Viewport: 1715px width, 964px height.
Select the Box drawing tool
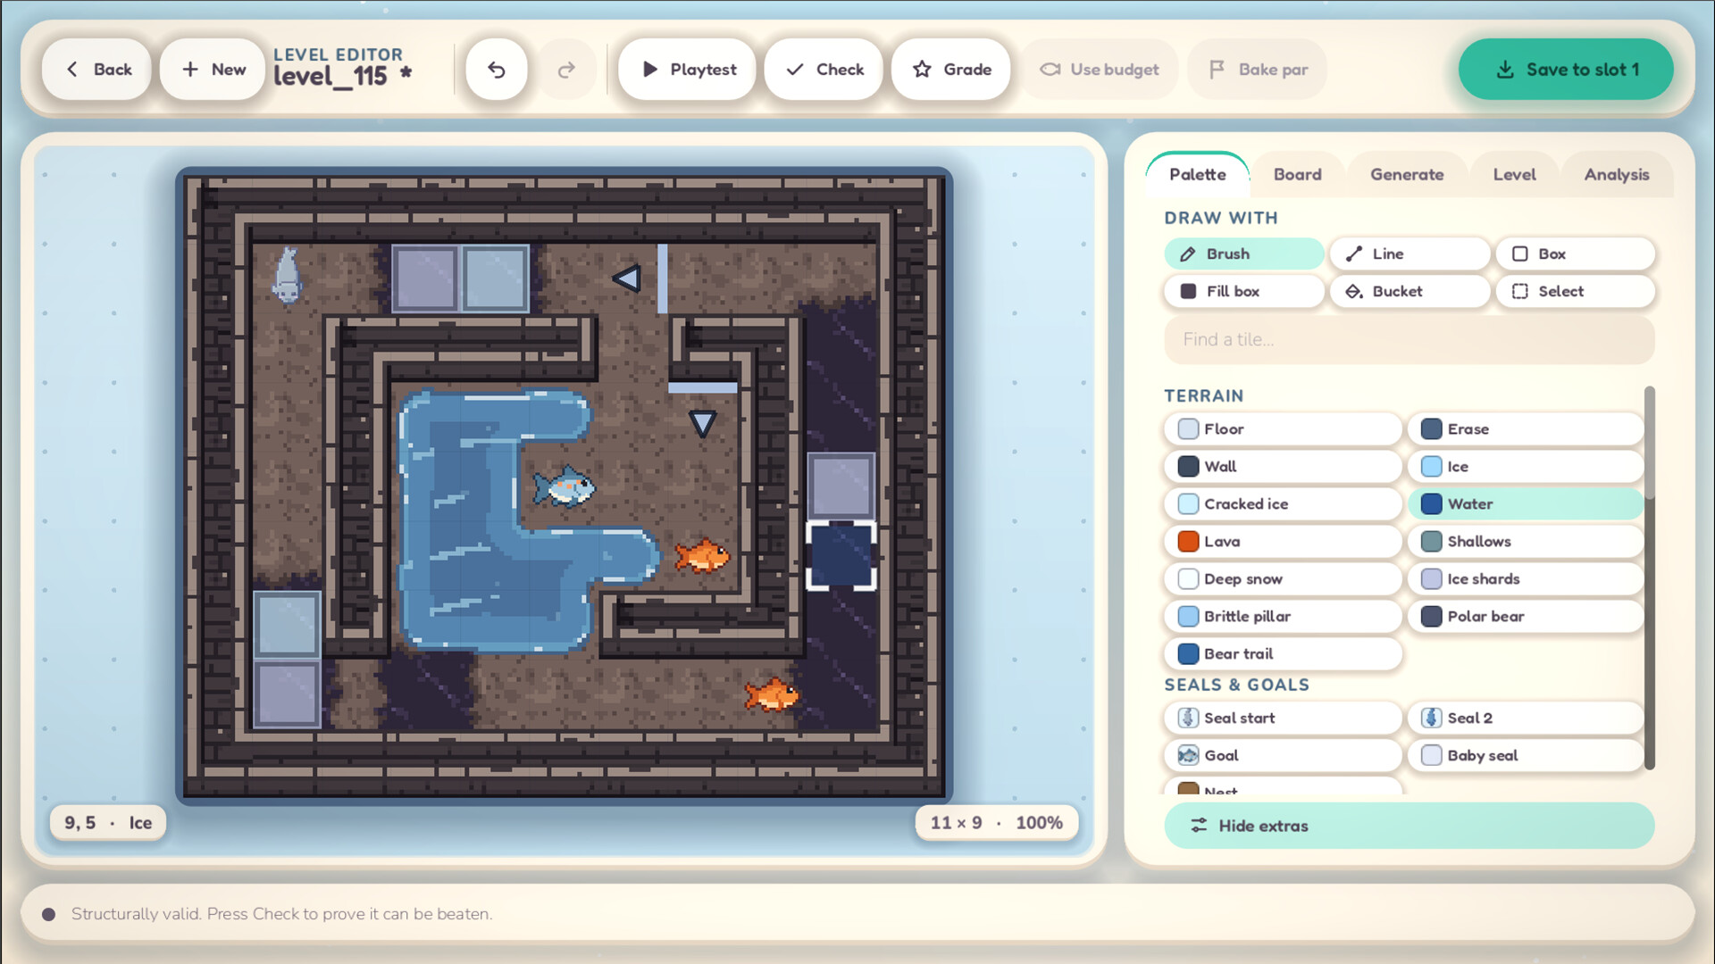point(1576,253)
